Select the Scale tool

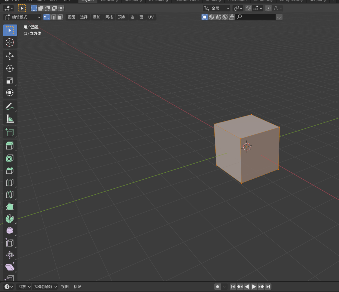[10, 81]
